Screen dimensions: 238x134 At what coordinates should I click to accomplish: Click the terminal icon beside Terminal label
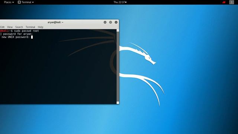coord(19,2)
